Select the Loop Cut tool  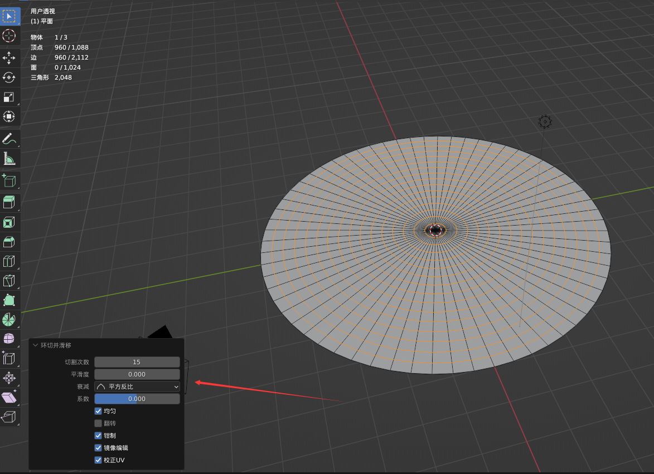coord(9,261)
